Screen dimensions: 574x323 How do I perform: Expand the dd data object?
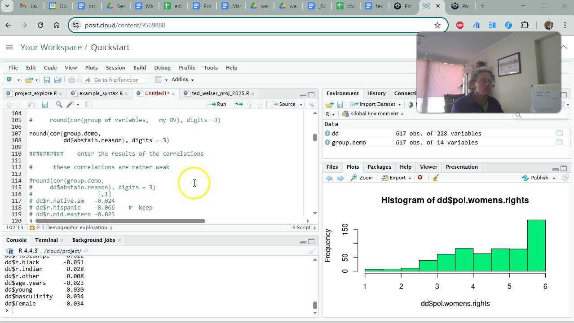point(327,133)
